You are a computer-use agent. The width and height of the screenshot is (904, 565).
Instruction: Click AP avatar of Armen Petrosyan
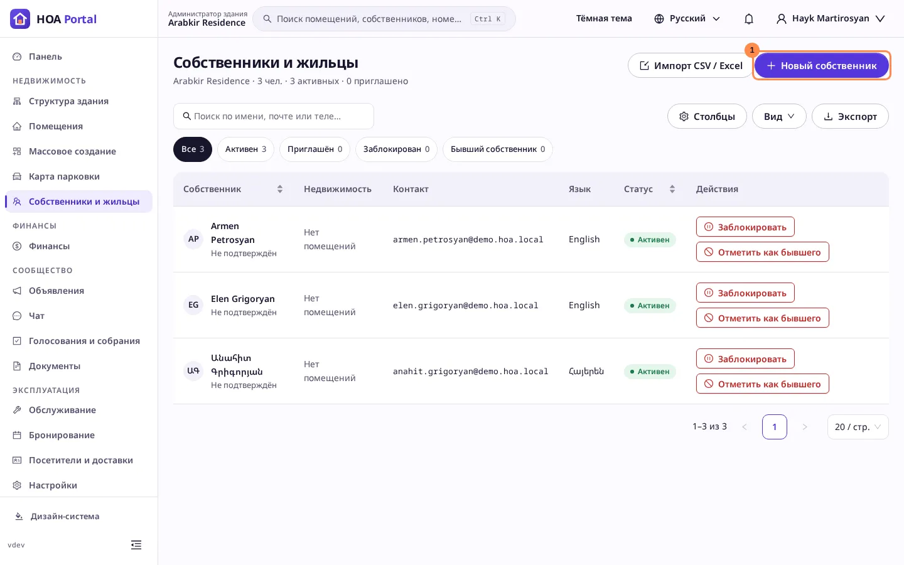pyautogui.click(x=193, y=239)
